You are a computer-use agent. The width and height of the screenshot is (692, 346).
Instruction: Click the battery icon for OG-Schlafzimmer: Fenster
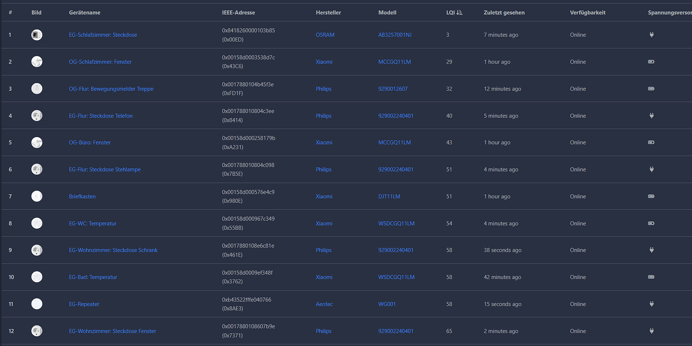click(651, 62)
